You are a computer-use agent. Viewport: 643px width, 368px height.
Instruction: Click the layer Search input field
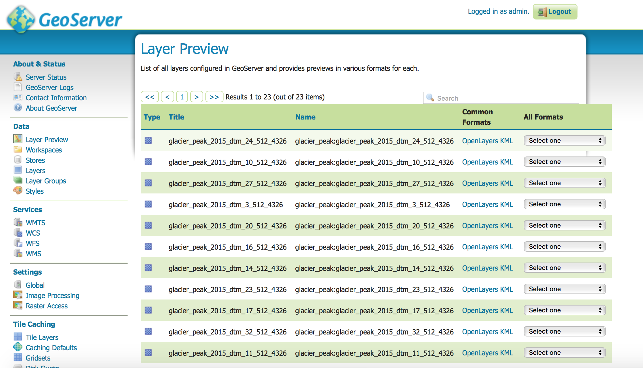point(501,98)
